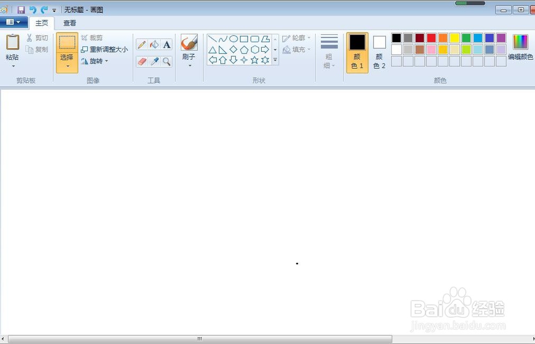Select the Pencil tool
This screenshot has height=344, width=535.
click(142, 45)
